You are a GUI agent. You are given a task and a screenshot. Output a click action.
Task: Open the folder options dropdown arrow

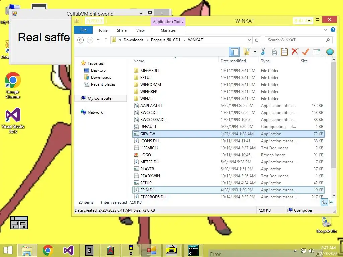point(255,52)
